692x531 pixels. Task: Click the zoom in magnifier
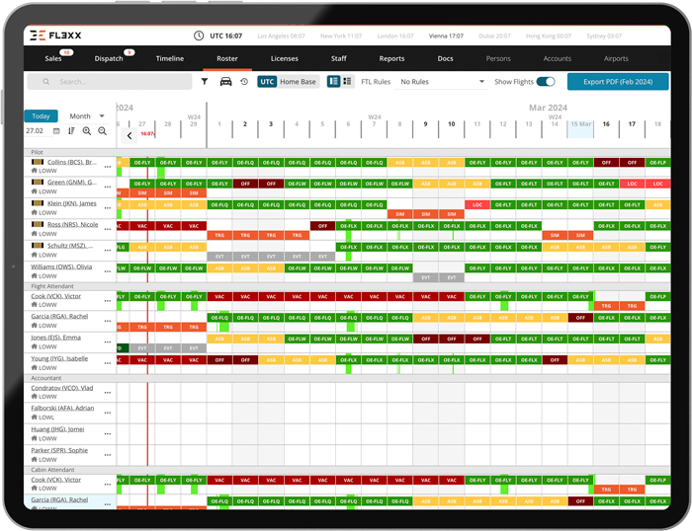(87, 131)
